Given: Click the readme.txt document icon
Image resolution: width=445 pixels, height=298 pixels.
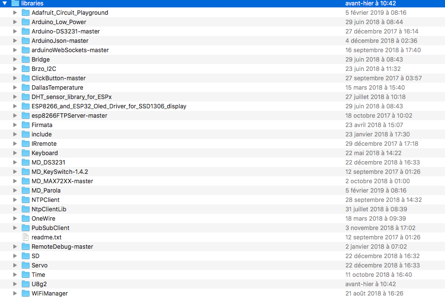Looking at the screenshot, I should (x=26, y=237).
